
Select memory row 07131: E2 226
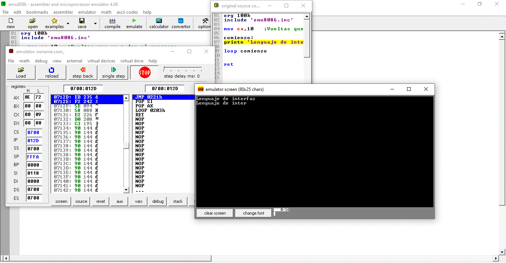pos(87,115)
